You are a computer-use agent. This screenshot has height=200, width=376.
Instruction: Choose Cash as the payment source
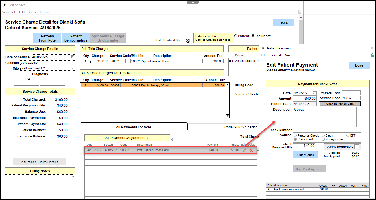323,135
